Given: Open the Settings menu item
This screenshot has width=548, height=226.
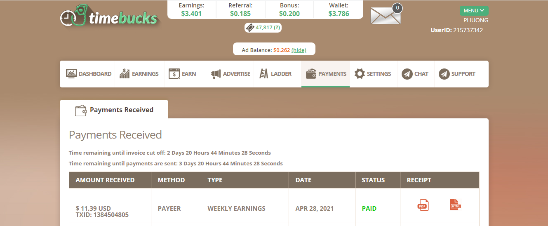Looking at the screenshot, I should pyautogui.click(x=373, y=74).
